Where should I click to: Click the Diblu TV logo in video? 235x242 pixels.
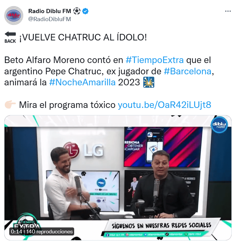click(219, 125)
